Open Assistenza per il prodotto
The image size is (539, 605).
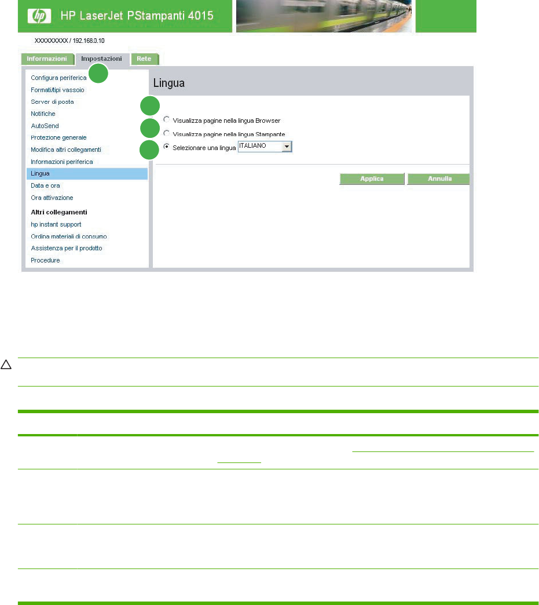pyautogui.click(x=67, y=248)
